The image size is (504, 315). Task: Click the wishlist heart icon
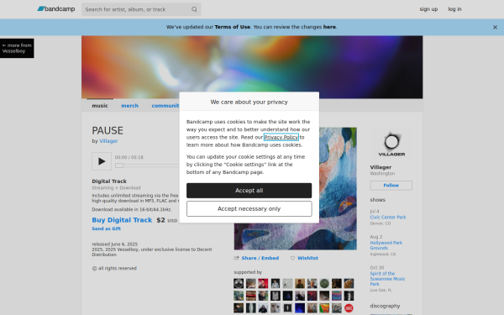292,258
